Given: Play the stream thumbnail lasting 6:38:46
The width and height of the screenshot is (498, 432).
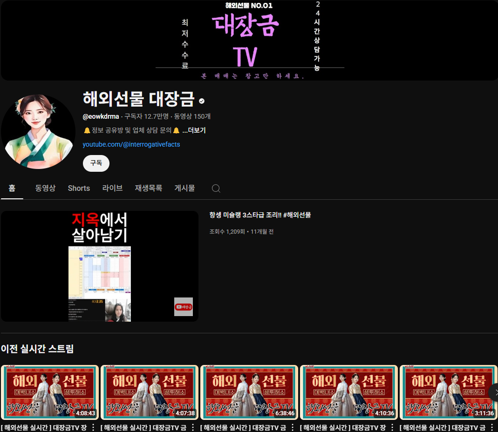Looking at the screenshot, I should click(249, 392).
